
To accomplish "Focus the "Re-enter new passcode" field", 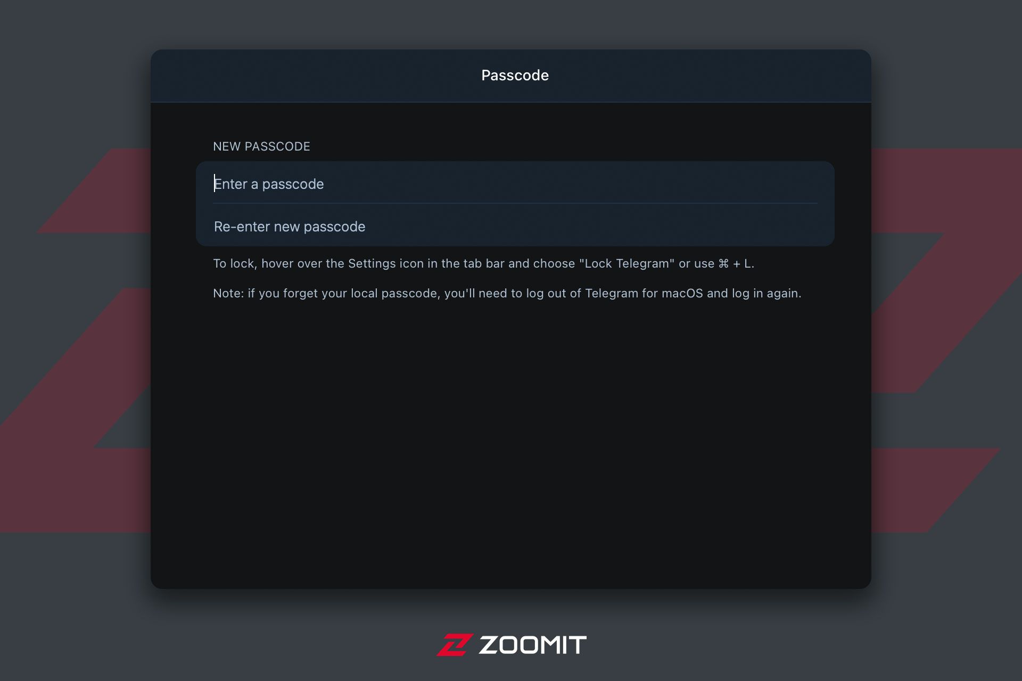I will (x=515, y=226).
